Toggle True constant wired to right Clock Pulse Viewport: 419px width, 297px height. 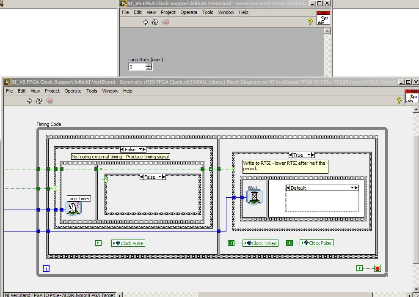(289, 243)
